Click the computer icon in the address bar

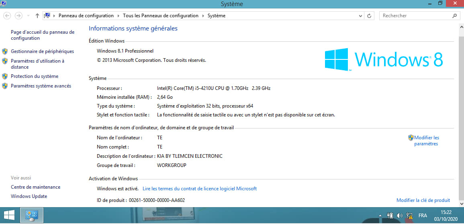47,16
